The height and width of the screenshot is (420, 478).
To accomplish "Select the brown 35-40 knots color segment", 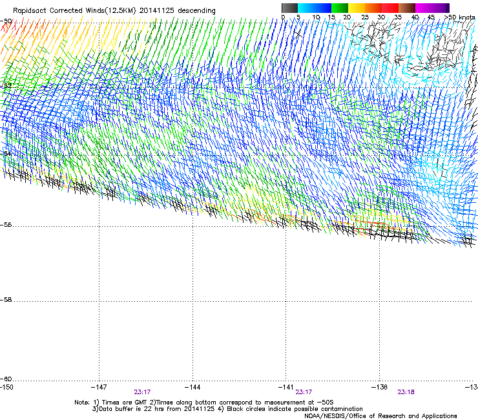I will pos(407,8).
